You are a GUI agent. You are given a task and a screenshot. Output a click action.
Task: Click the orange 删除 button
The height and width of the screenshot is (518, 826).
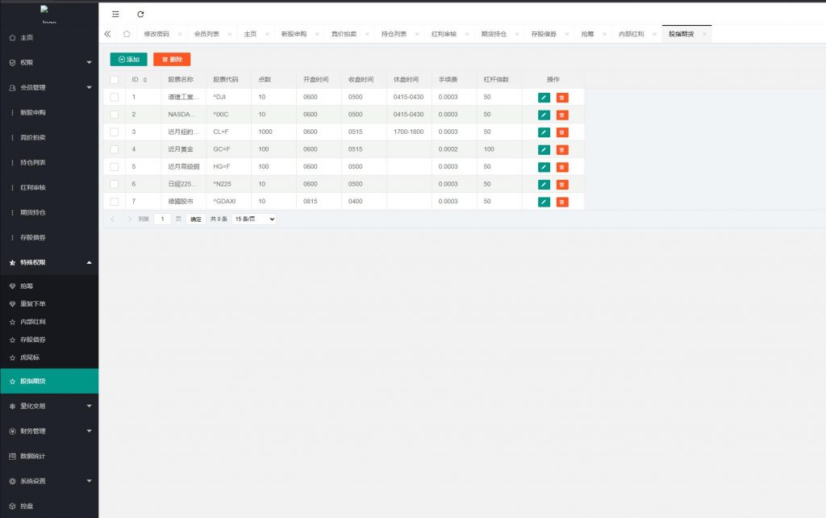[172, 59]
